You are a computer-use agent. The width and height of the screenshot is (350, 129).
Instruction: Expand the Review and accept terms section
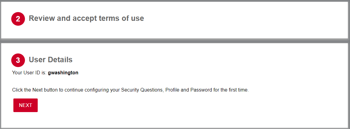tap(86, 18)
